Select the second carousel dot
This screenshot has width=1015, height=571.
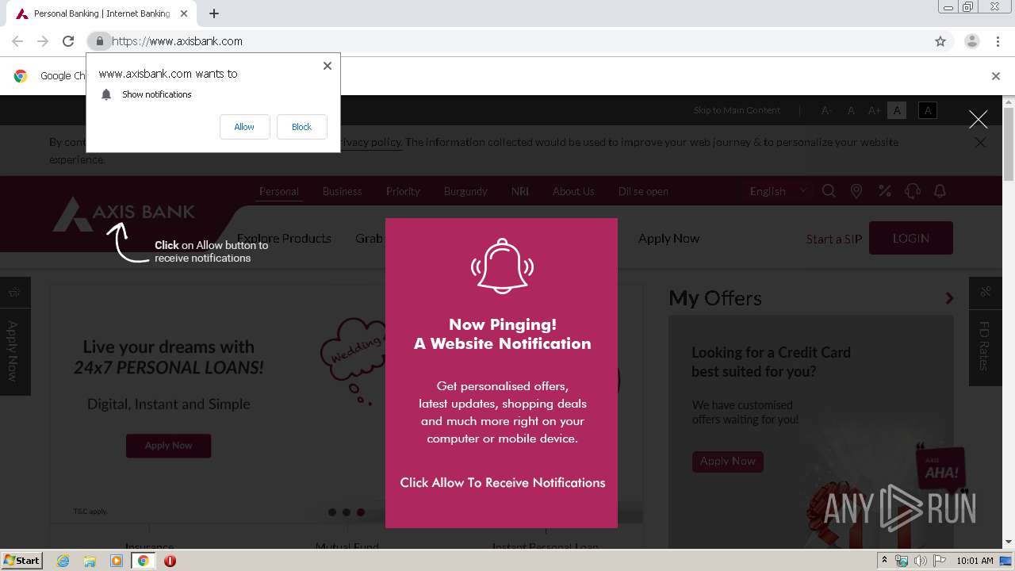tap(347, 512)
